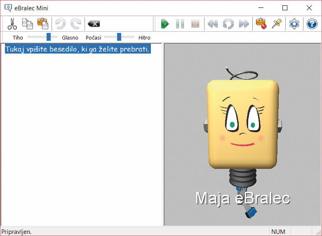
Task: Undo the last edit
Action: (x=61, y=24)
